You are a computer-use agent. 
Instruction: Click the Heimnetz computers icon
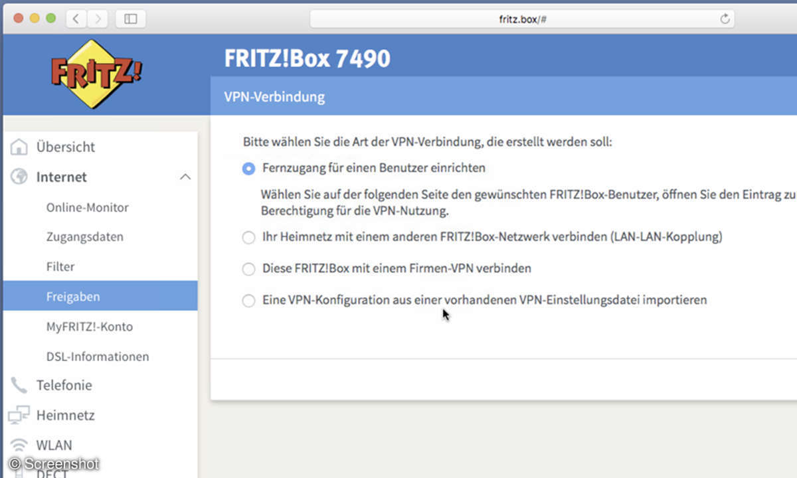[x=19, y=415]
